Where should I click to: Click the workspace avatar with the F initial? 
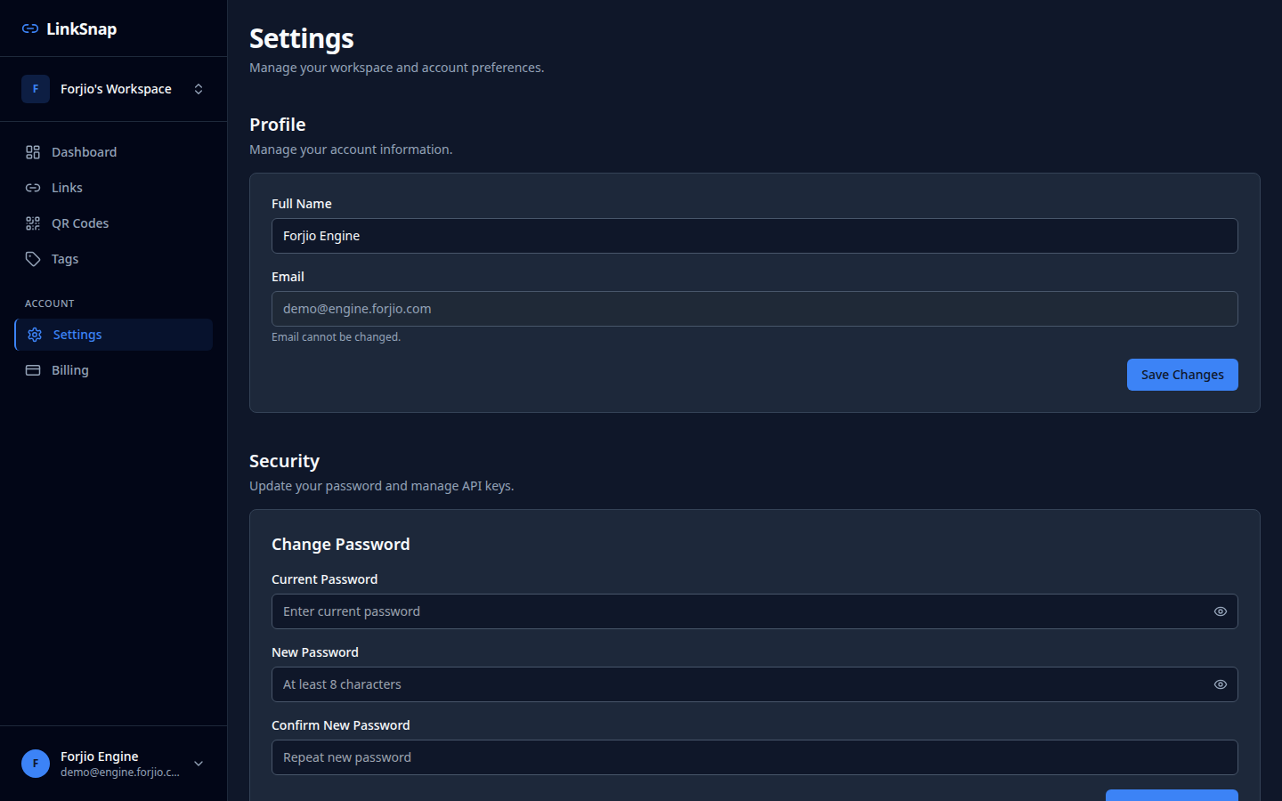pyautogui.click(x=35, y=88)
